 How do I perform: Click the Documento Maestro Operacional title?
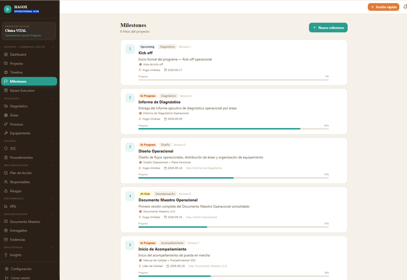point(168,200)
